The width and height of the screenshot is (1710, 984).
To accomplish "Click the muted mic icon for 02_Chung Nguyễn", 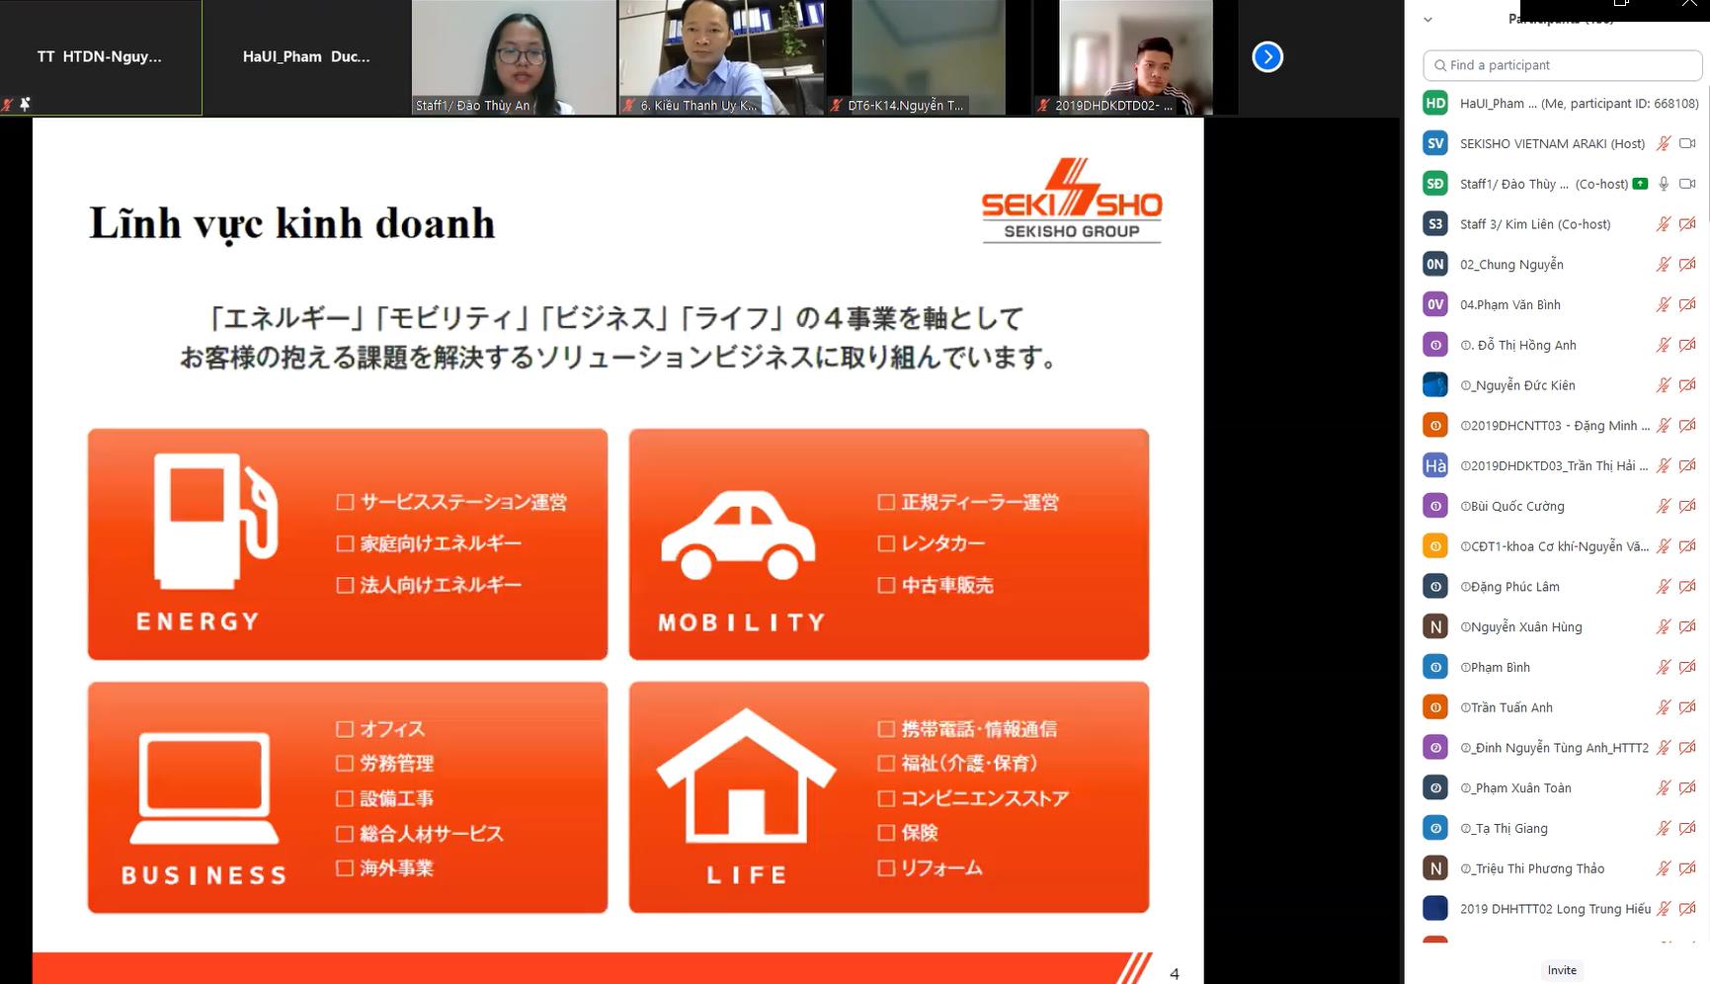I will point(1664,265).
